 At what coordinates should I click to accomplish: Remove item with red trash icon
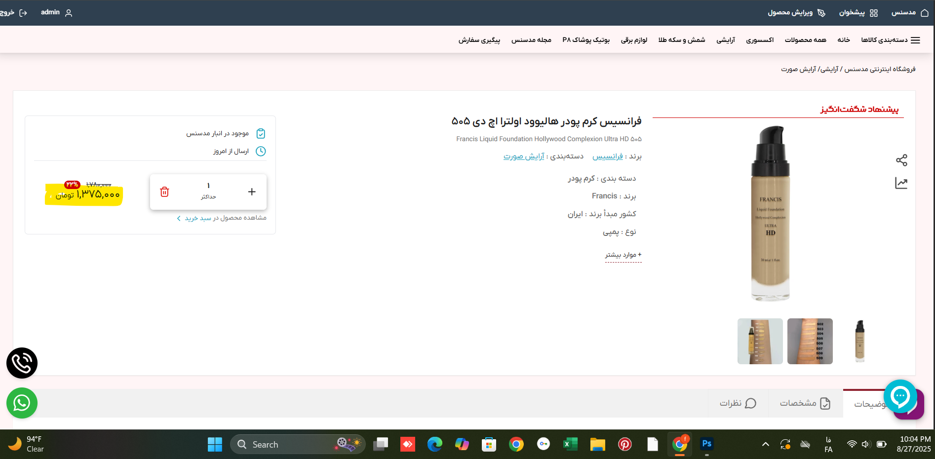tap(164, 191)
